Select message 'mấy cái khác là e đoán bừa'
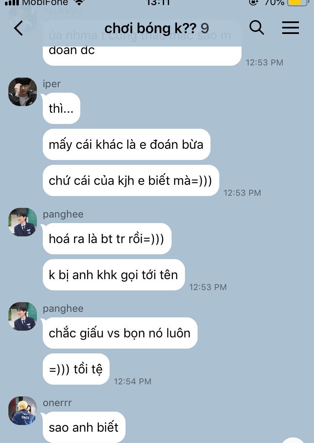The image size is (314, 443). tap(126, 144)
